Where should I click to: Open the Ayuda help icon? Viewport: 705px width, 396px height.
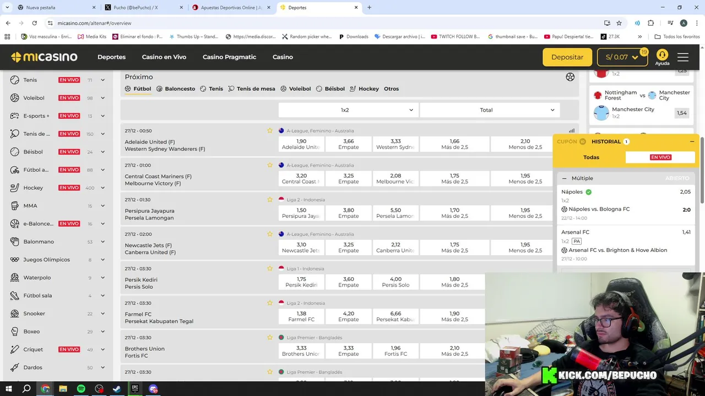point(662,57)
